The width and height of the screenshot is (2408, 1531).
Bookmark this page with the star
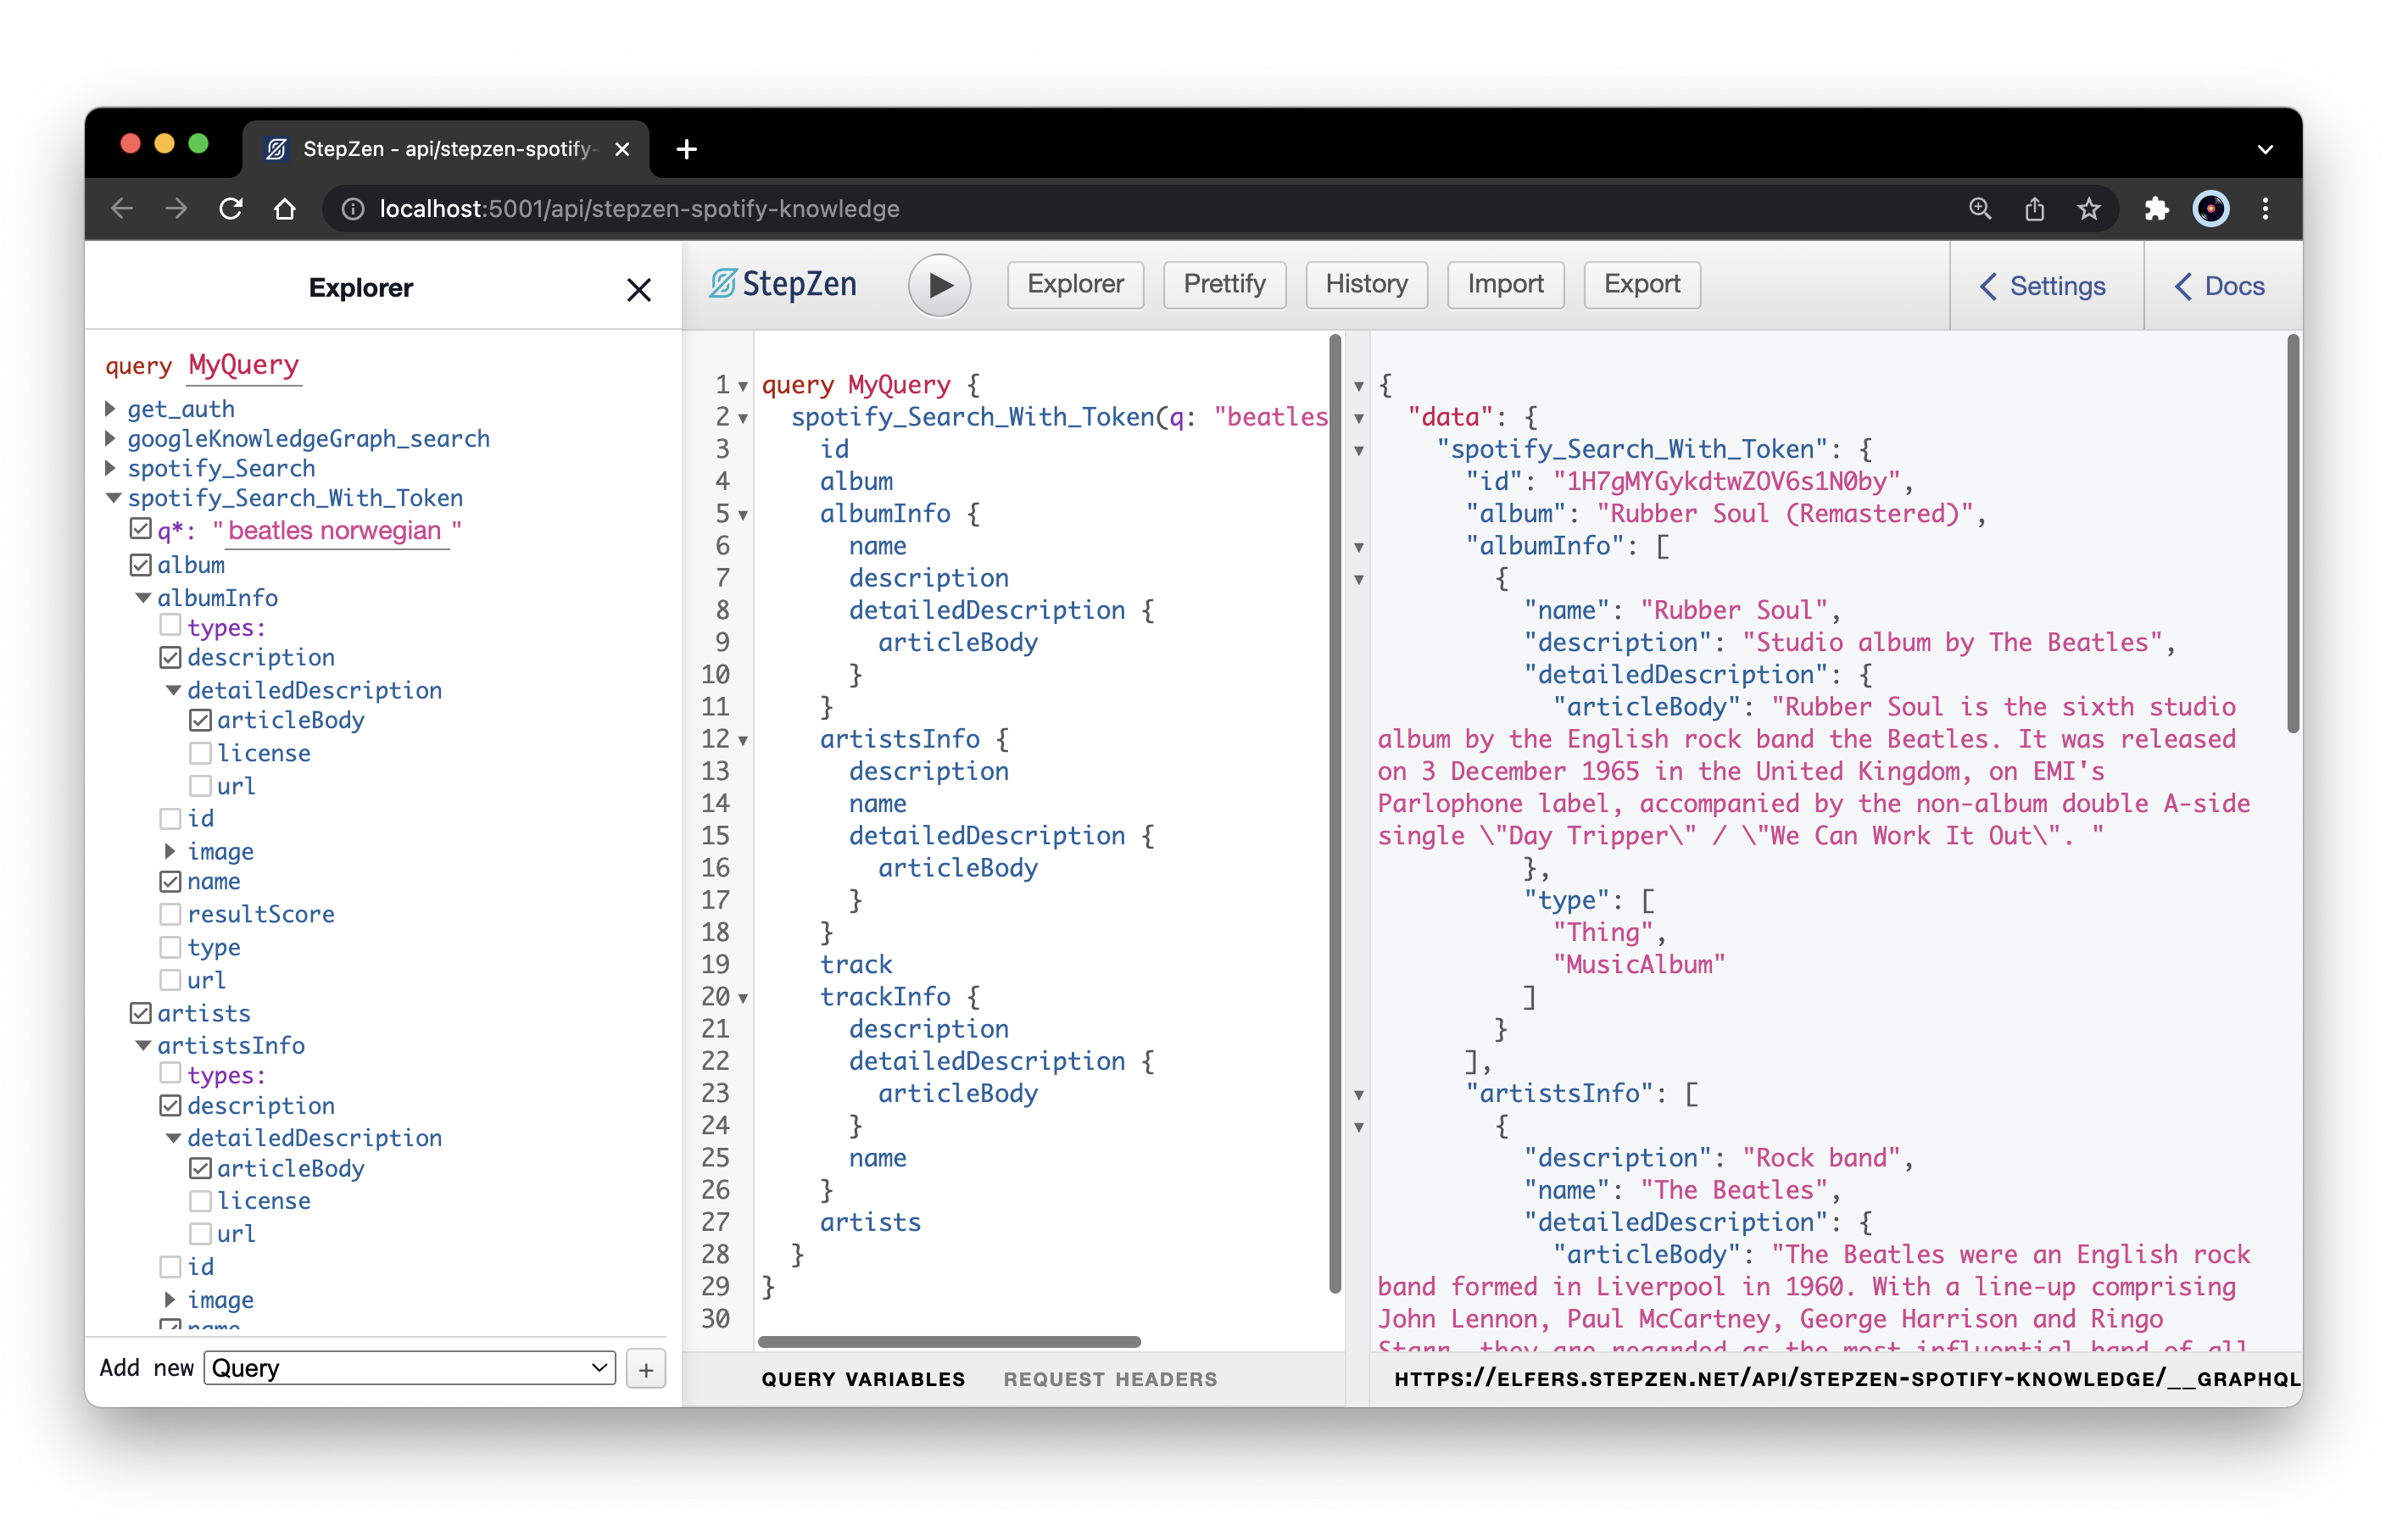(x=2088, y=208)
